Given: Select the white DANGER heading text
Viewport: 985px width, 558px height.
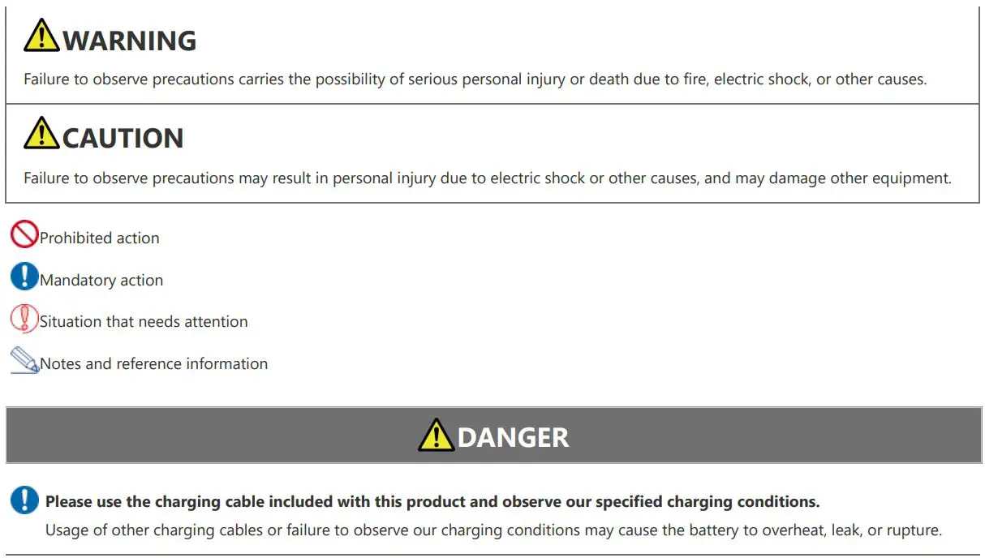Looking at the screenshot, I should click(x=513, y=437).
